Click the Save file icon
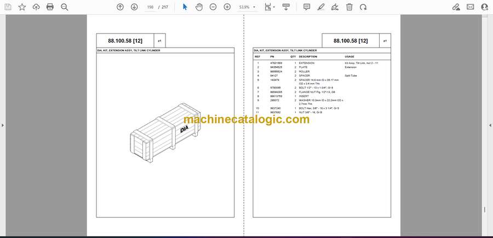493x238 pixels. point(8,7)
